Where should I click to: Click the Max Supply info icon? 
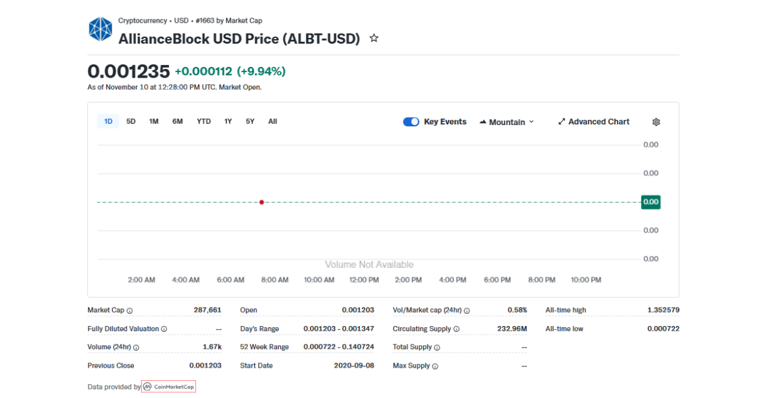(x=435, y=365)
